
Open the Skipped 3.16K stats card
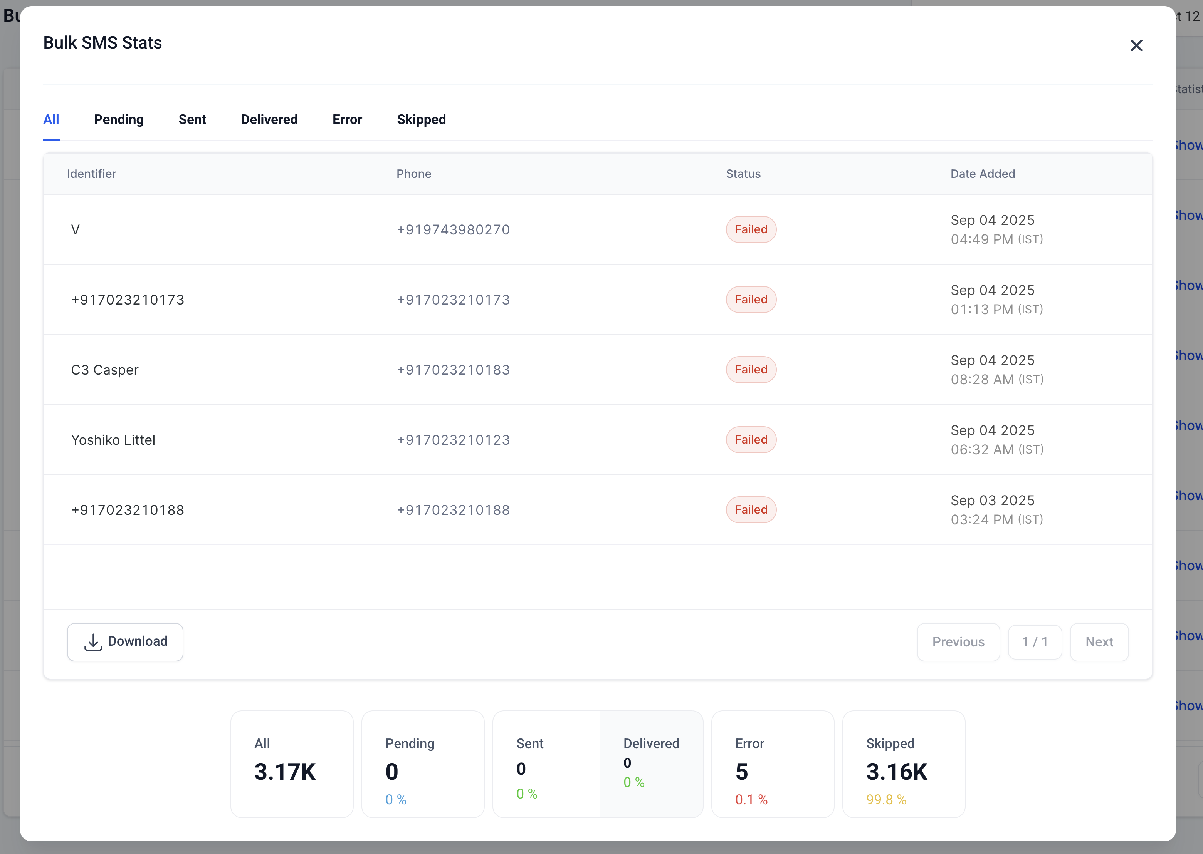(903, 764)
